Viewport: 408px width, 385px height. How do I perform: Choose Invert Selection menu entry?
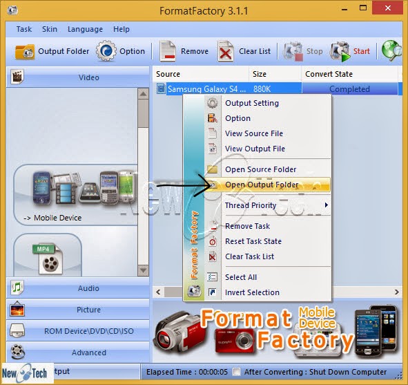click(267, 292)
